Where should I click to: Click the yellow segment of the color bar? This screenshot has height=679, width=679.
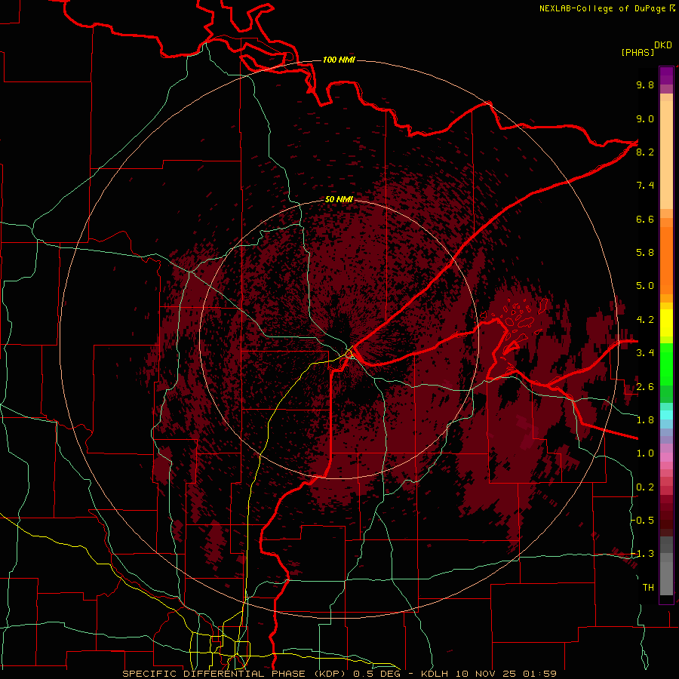666,323
